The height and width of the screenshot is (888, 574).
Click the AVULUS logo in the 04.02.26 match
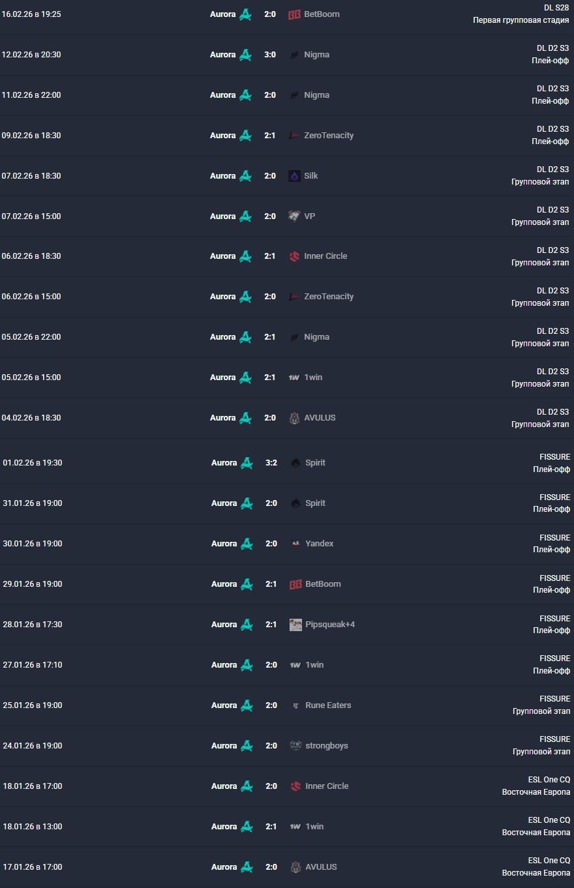click(294, 418)
